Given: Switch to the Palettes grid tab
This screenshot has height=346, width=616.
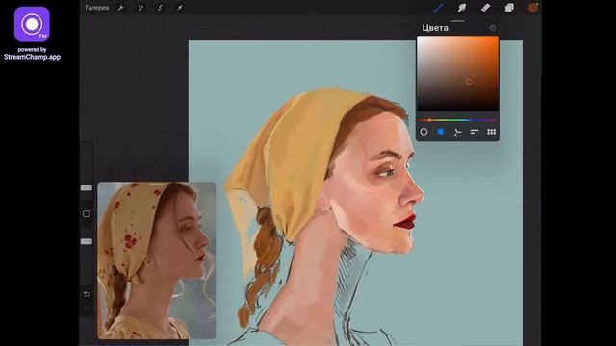Looking at the screenshot, I should [492, 132].
